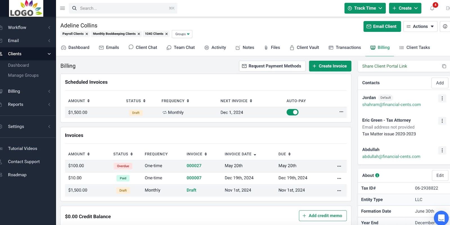Open more options for Draft Monthly invoice

coord(339,190)
